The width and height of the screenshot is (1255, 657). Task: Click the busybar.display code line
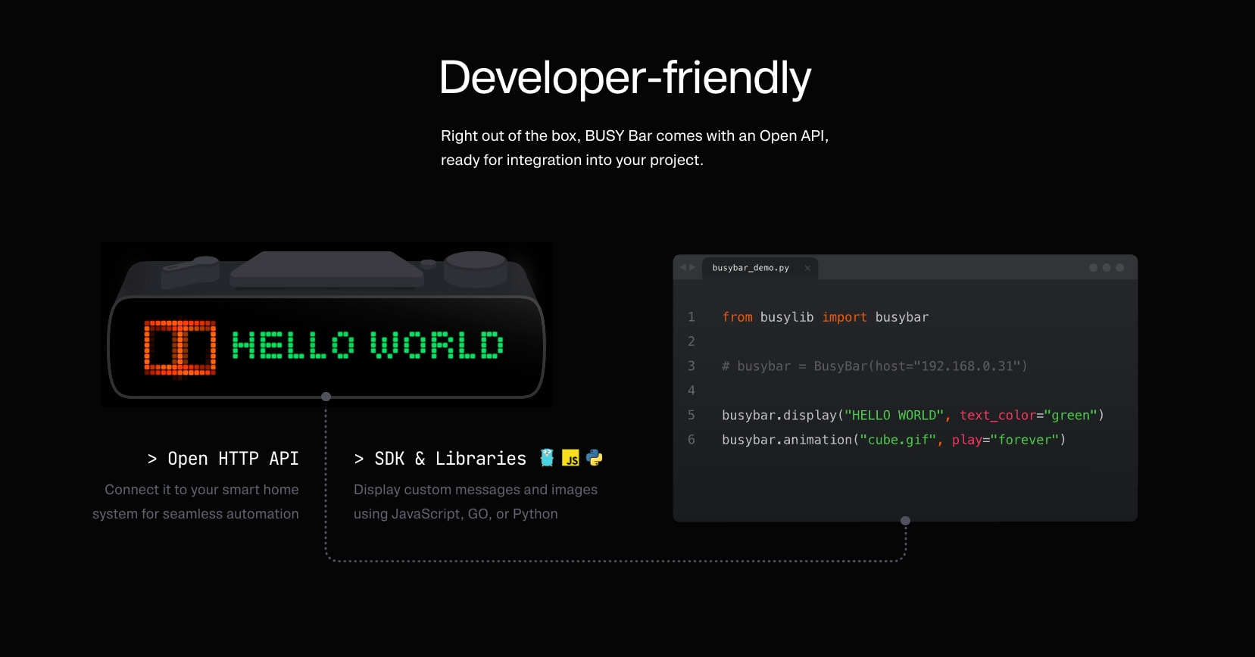pos(913,416)
